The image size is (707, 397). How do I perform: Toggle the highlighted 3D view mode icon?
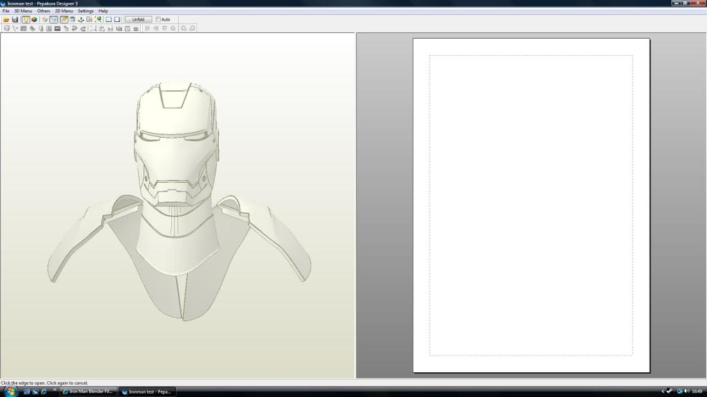click(54, 19)
